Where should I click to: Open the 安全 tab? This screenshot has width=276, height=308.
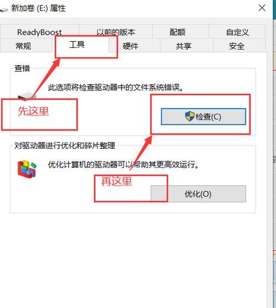coord(237,46)
